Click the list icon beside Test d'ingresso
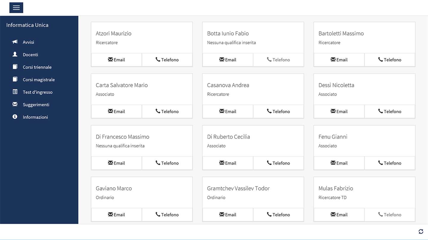Image resolution: width=428 pixels, height=240 pixels. click(x=15, y=92)
